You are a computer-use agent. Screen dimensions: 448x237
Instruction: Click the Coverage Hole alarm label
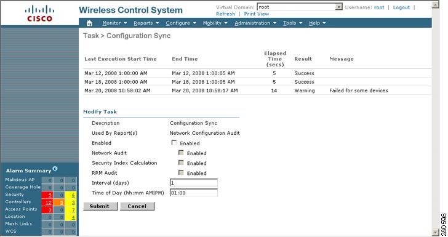[23, 187]
